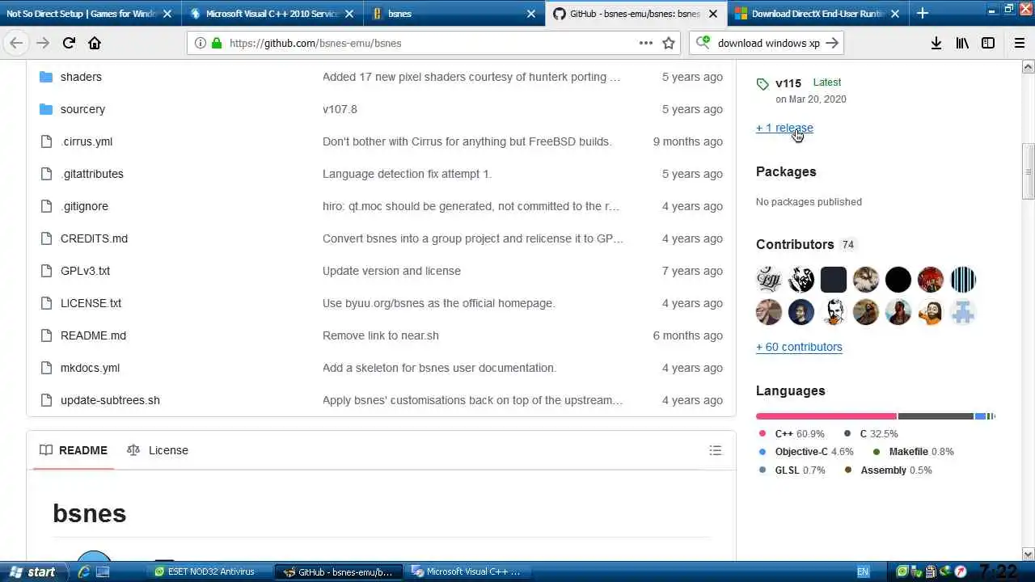Open mkdocs.yml file
Screen dimensions: 1035x582
click(90, 368)
